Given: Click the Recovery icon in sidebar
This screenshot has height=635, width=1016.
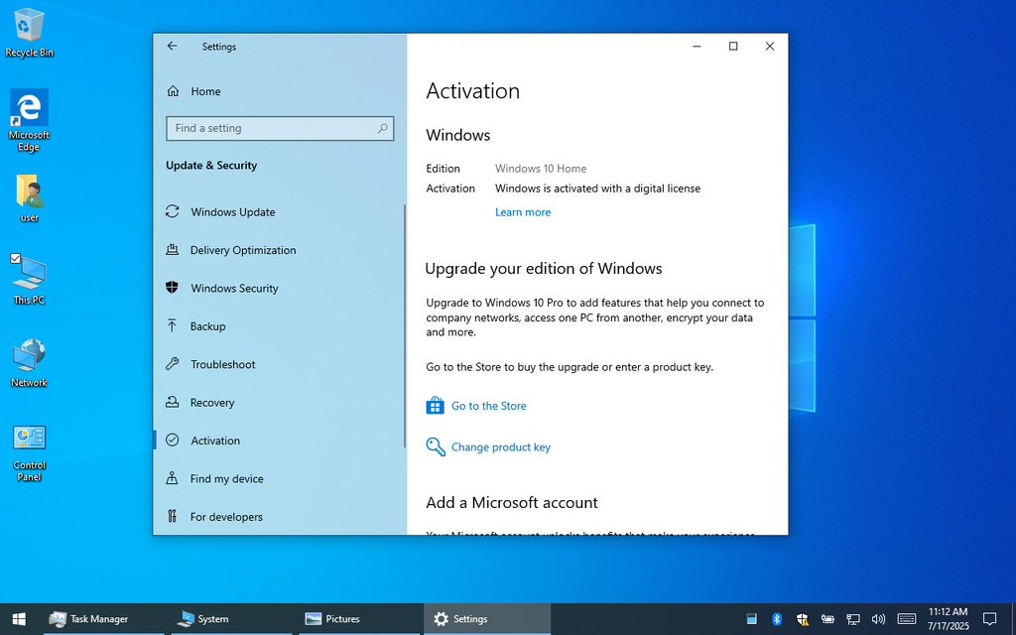Looking at the screenshot, I should [x=172, y=403].
